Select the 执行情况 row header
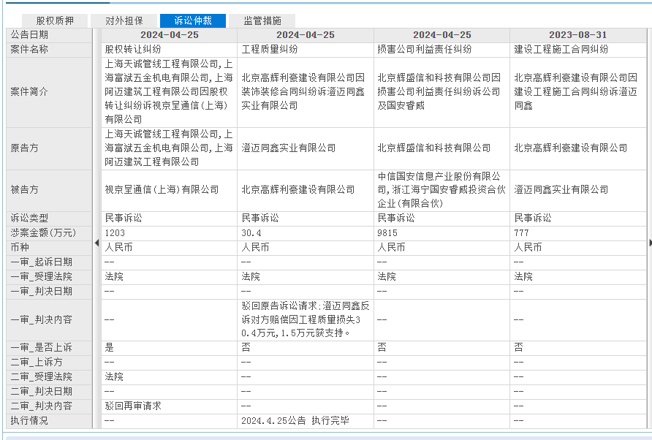The image size is (652, 440). coord(49,420)
